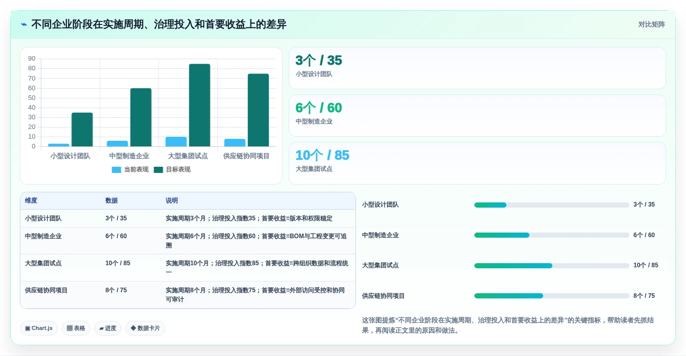Click the 中型制造企业 progress bar
686x356 pixels.
tap(552, 235)
